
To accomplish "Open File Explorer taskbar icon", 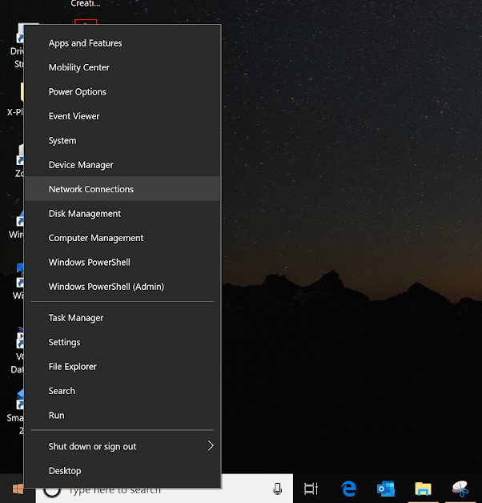I will click(x=423, y=489).
